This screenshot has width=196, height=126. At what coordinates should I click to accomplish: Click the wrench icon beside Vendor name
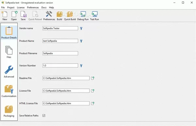point(81,28)
